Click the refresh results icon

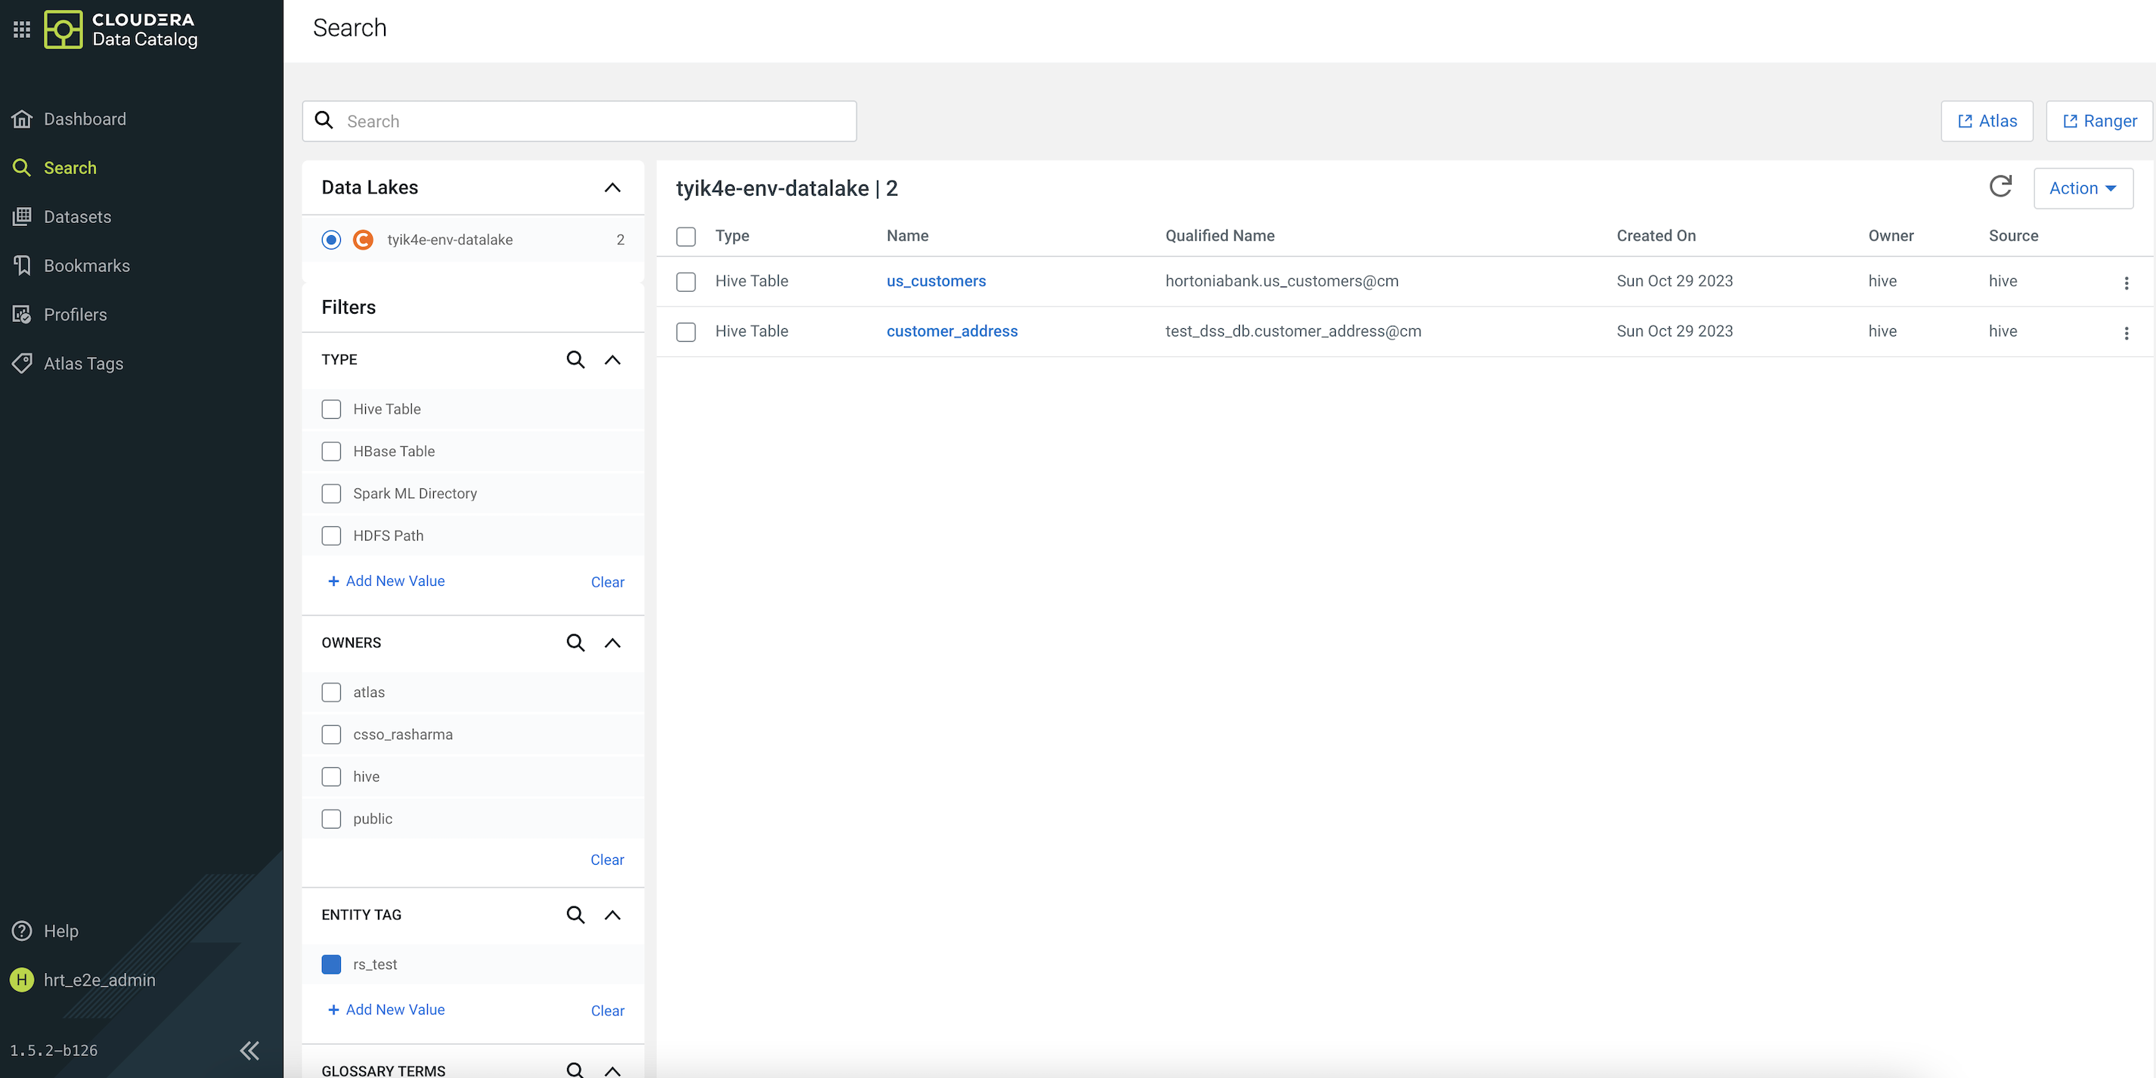[2000, 187]
